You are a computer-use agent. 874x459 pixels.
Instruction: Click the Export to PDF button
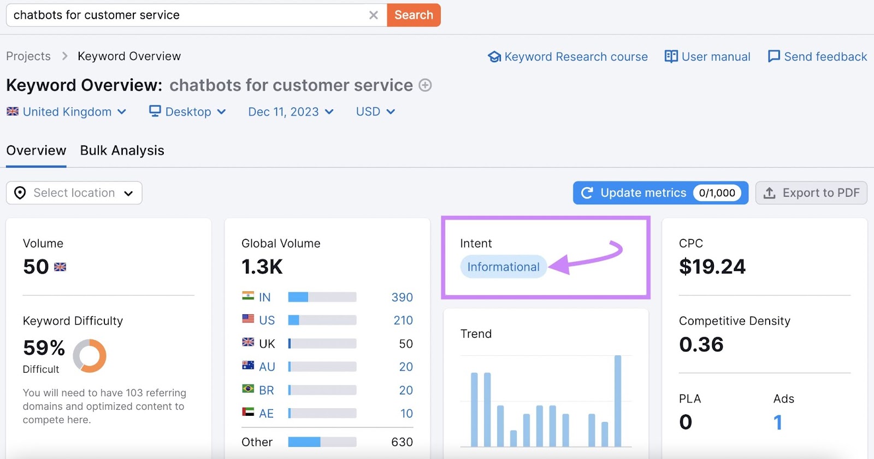click(811, 193)
